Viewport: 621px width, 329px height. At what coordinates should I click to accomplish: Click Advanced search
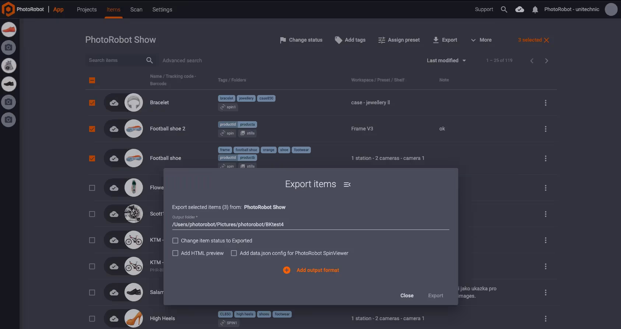pyautogui.click(x=182, y=60)
